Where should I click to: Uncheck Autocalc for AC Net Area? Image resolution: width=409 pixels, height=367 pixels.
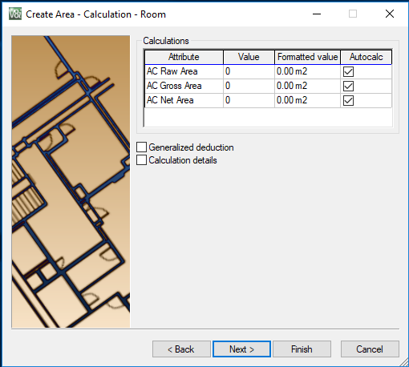[348, 100]
